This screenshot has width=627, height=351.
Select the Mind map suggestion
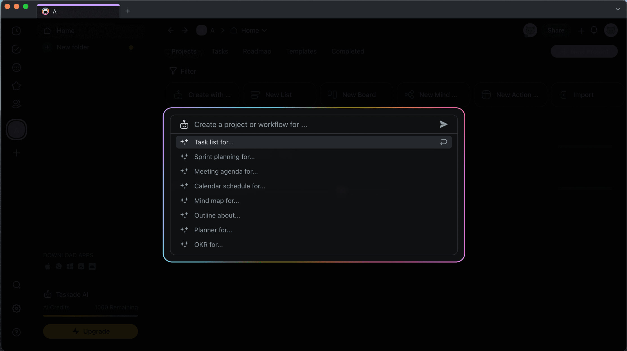(216, 200)
